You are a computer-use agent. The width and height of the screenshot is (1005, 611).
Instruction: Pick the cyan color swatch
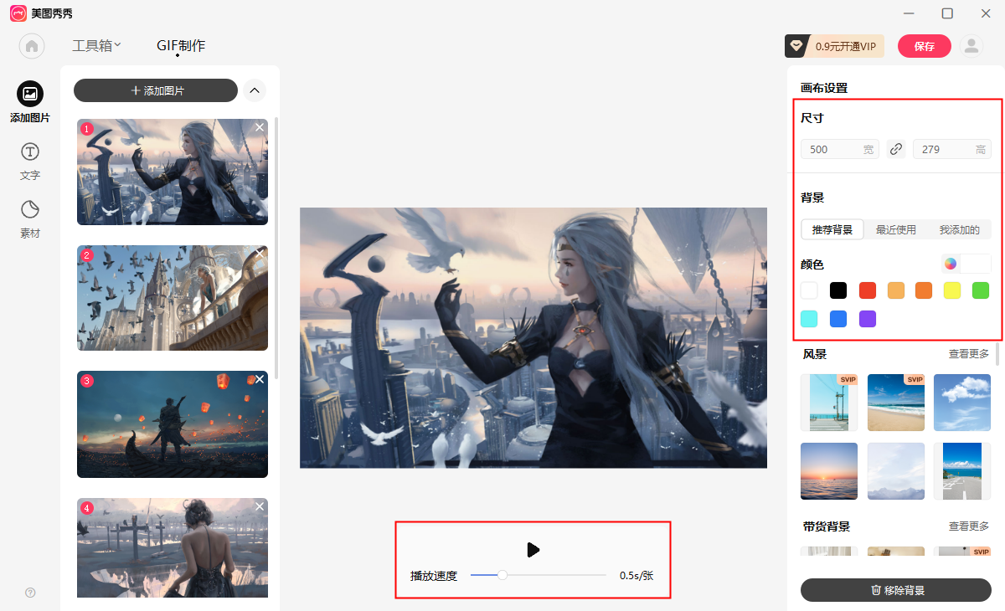[x=809, y=319]
